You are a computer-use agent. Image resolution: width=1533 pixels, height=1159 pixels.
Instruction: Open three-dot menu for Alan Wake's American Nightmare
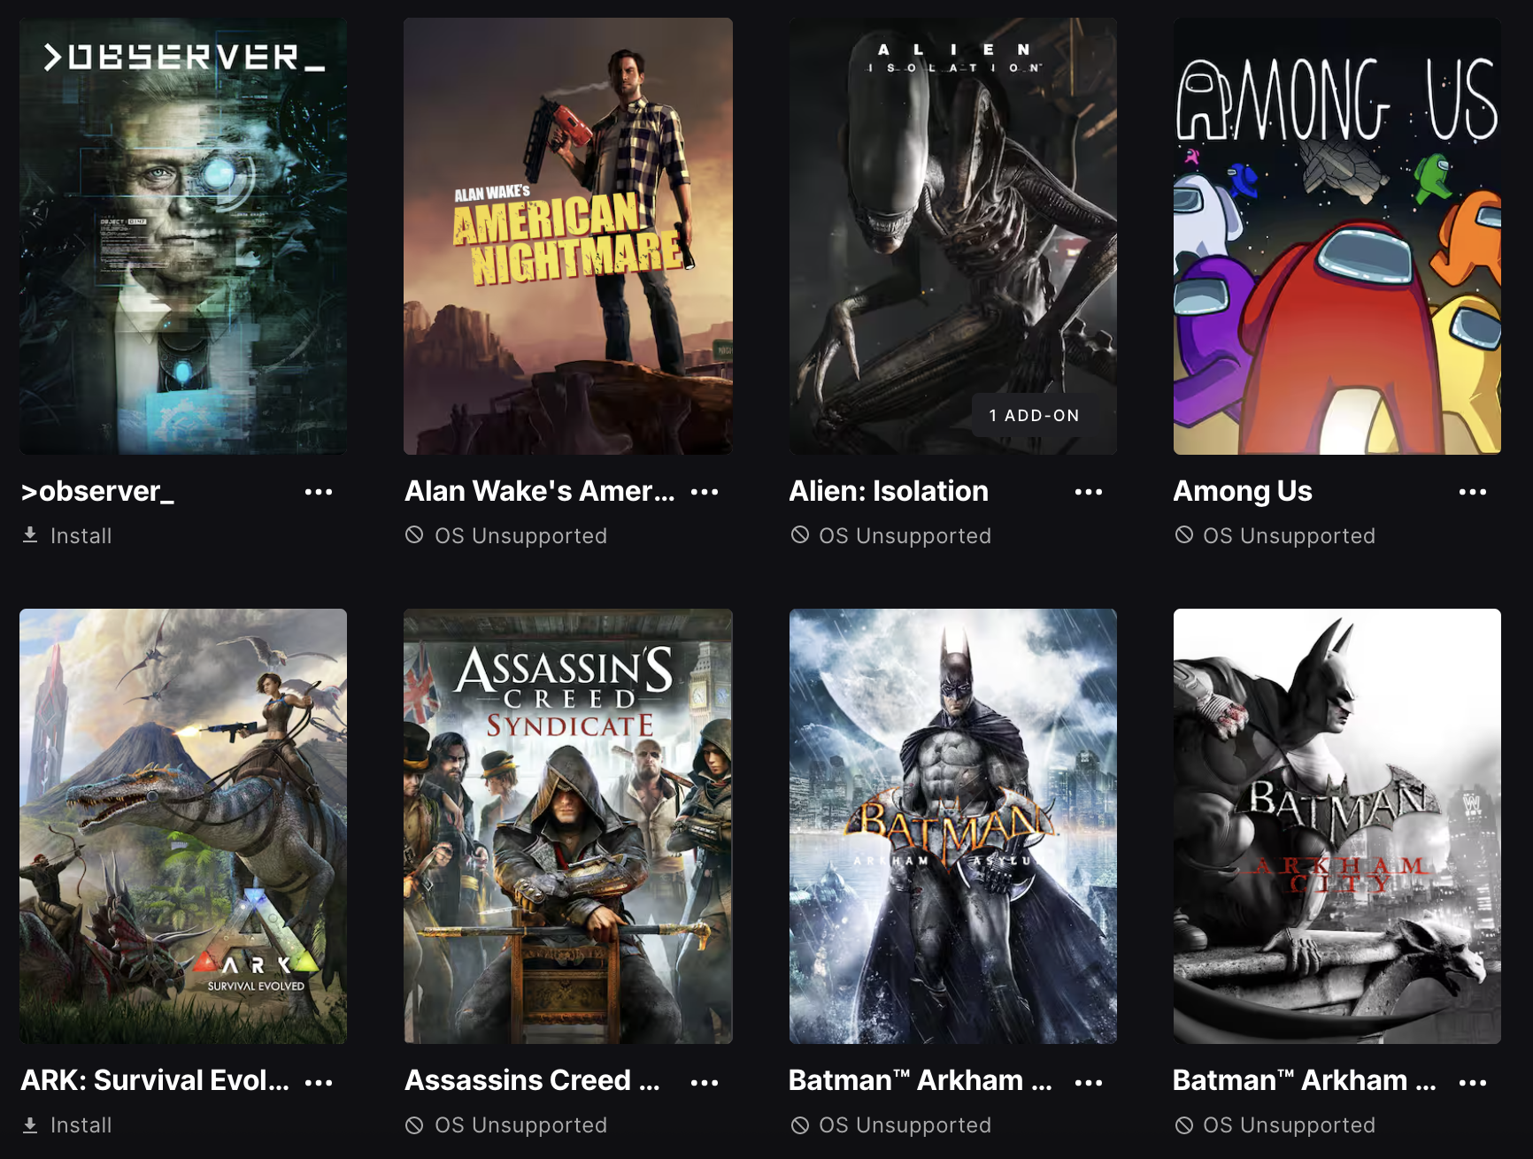pos(705,492)
